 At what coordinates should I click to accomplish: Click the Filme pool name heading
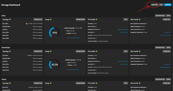tap(4, 79)
